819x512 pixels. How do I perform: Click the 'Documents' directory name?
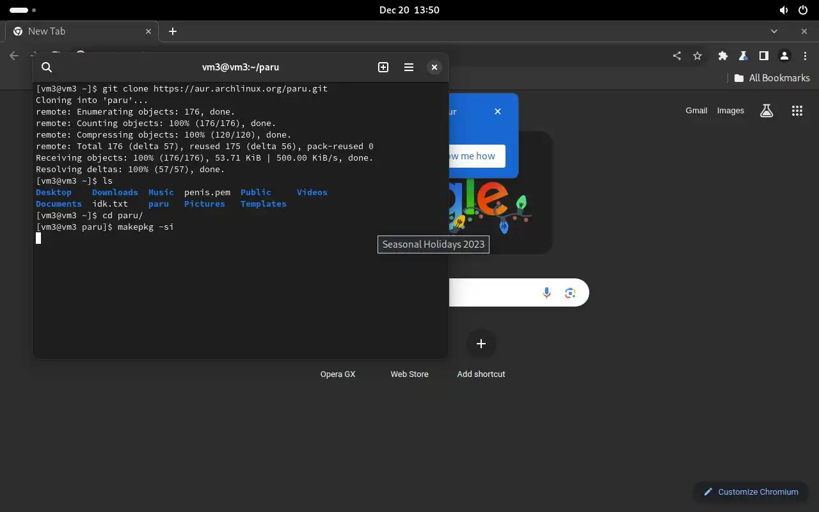(59, 204)
